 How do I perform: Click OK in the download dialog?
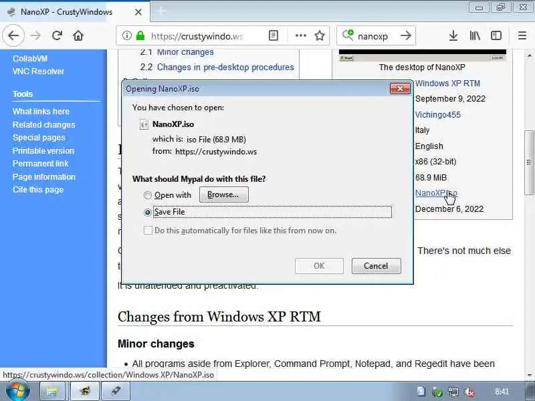click(x=319, y=265)
